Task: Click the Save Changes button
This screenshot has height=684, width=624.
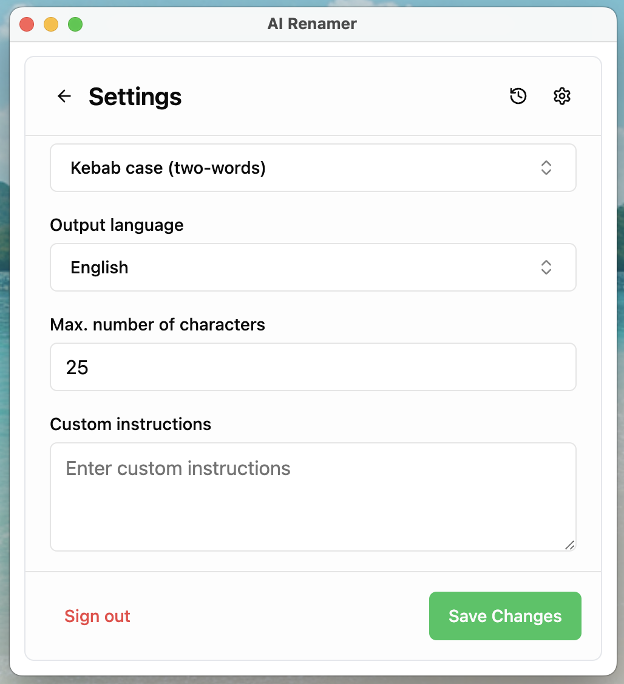Action: click(504, 616)
